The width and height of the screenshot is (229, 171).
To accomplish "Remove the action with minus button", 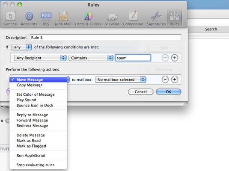I will [x=165, y=80].
